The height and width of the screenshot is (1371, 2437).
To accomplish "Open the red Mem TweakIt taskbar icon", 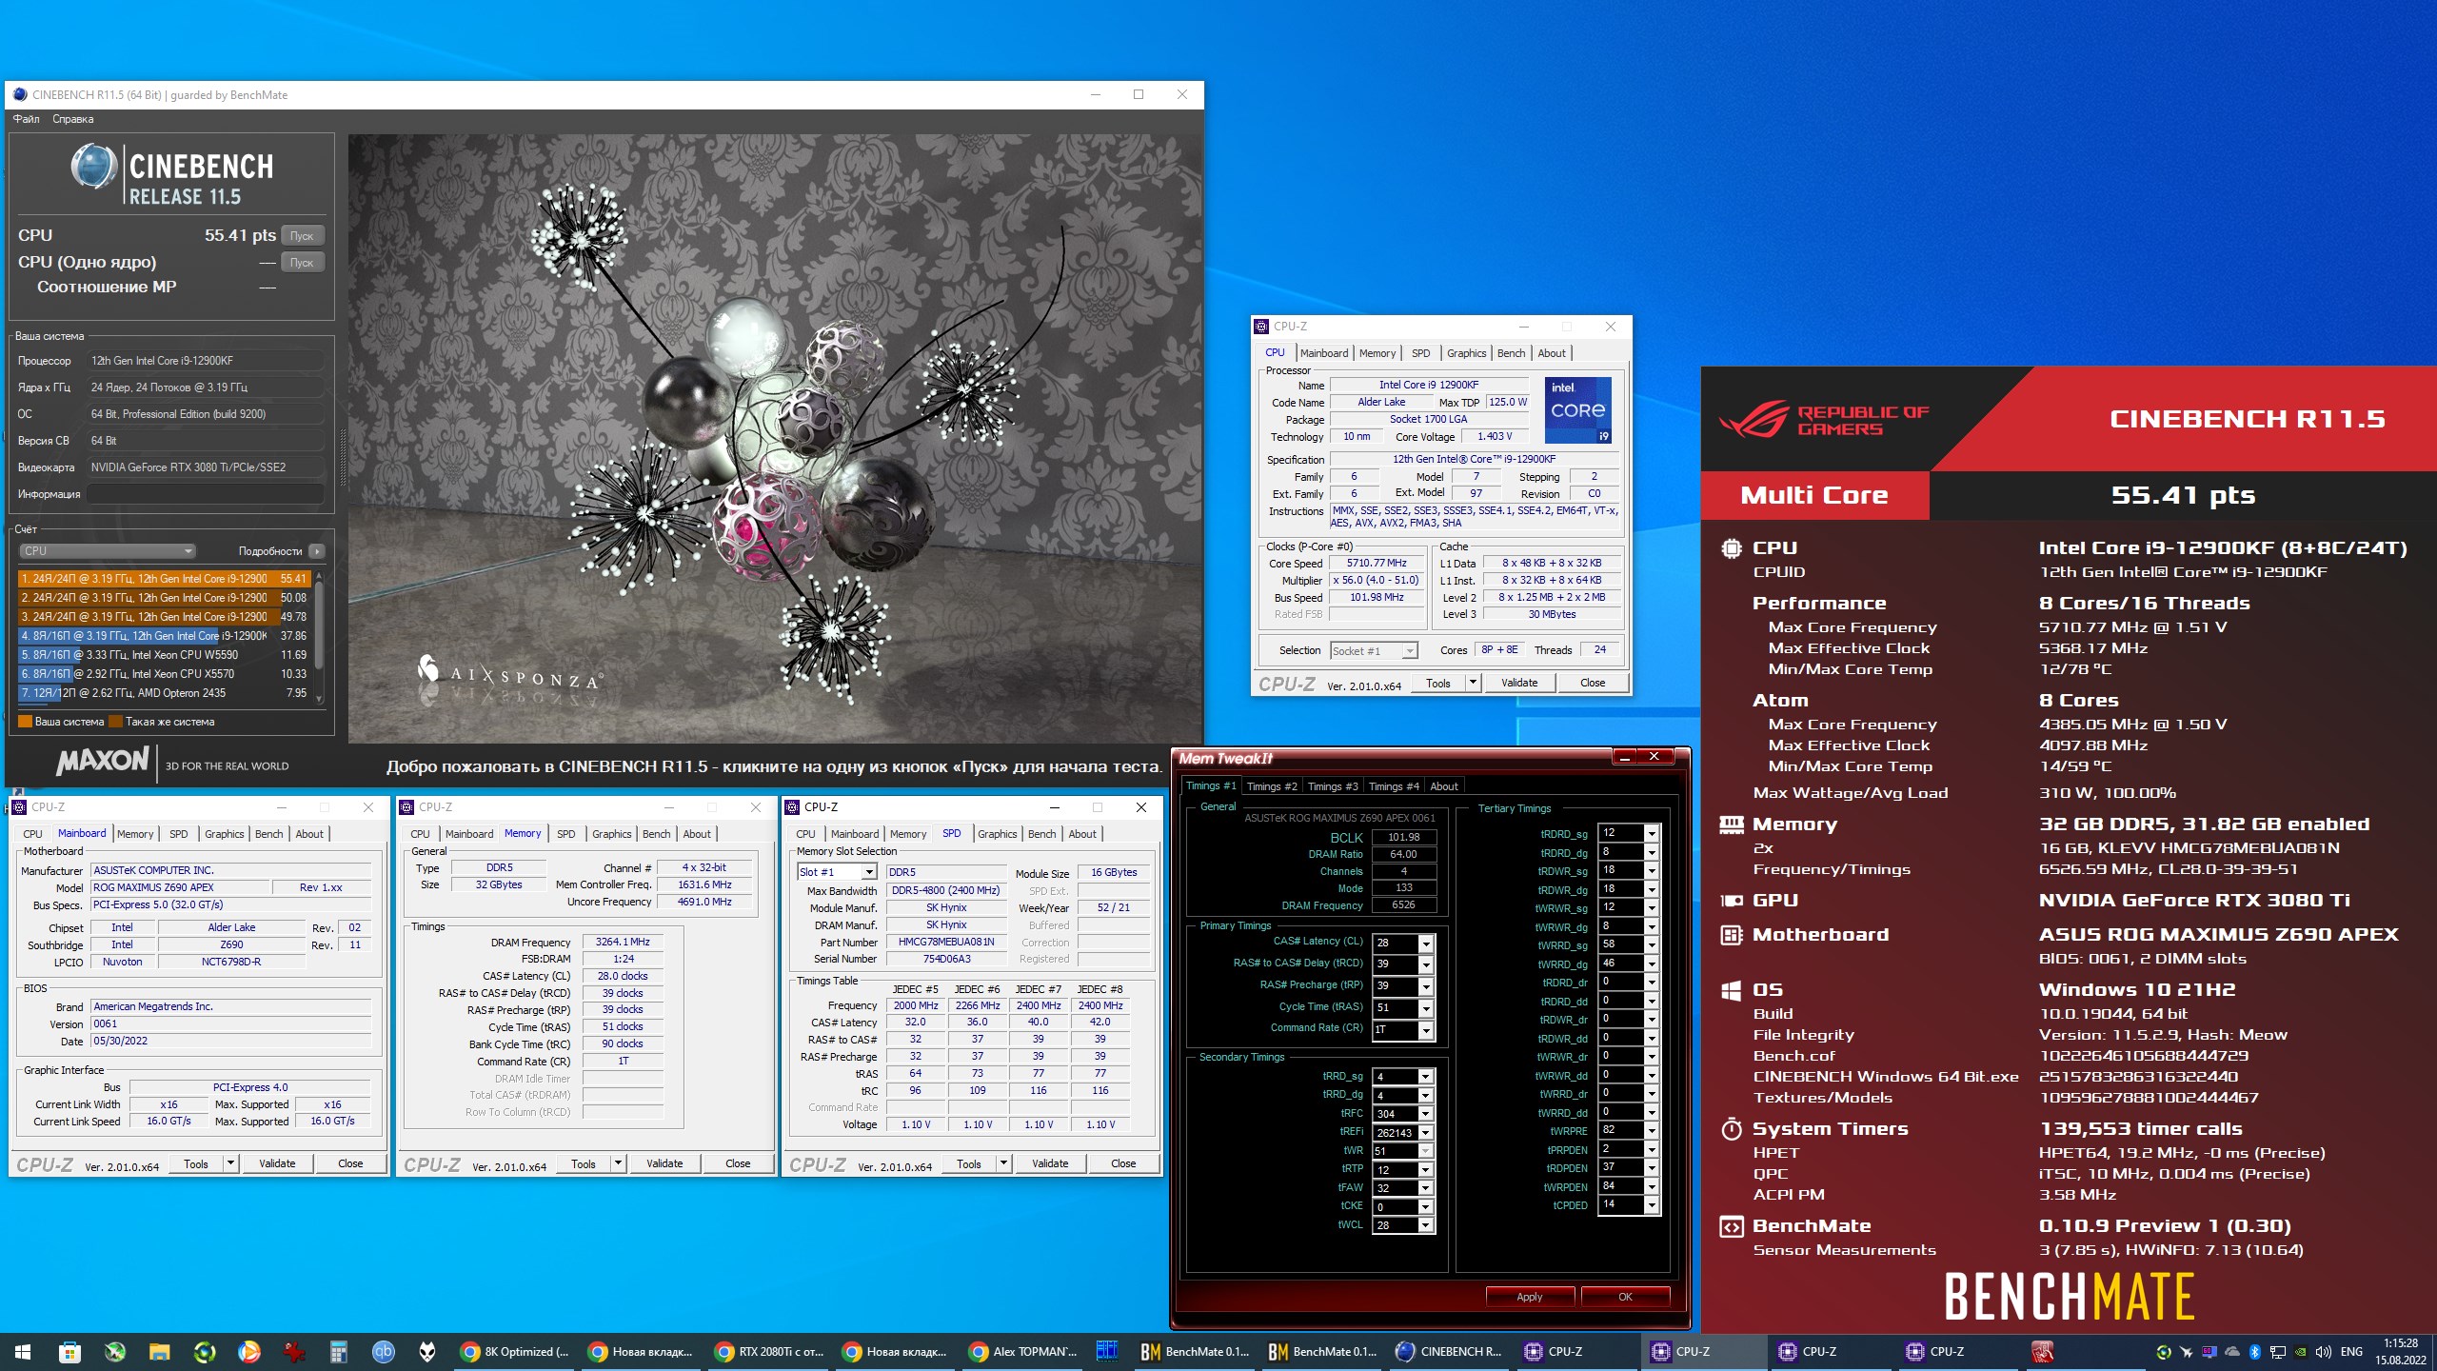I will coord(2042,1352).
